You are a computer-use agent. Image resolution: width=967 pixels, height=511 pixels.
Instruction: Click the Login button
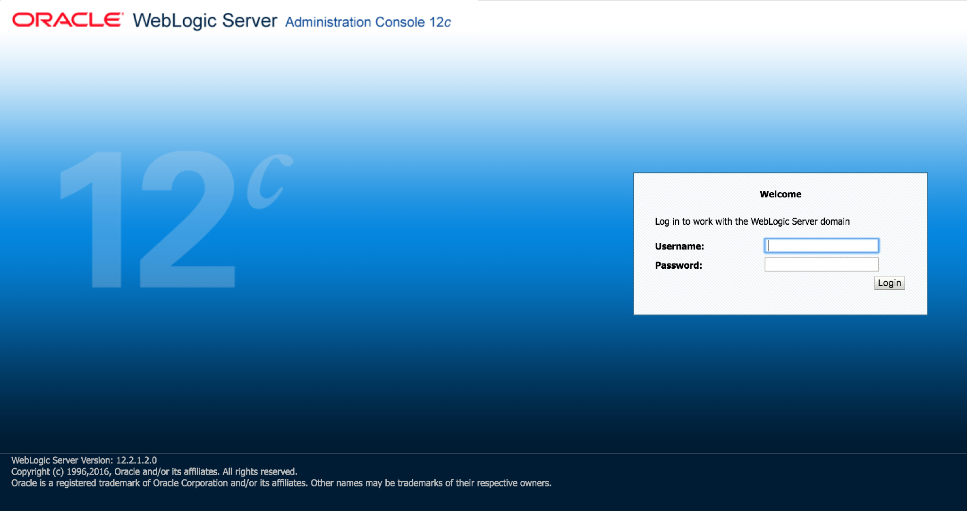[x=889, y=283]
